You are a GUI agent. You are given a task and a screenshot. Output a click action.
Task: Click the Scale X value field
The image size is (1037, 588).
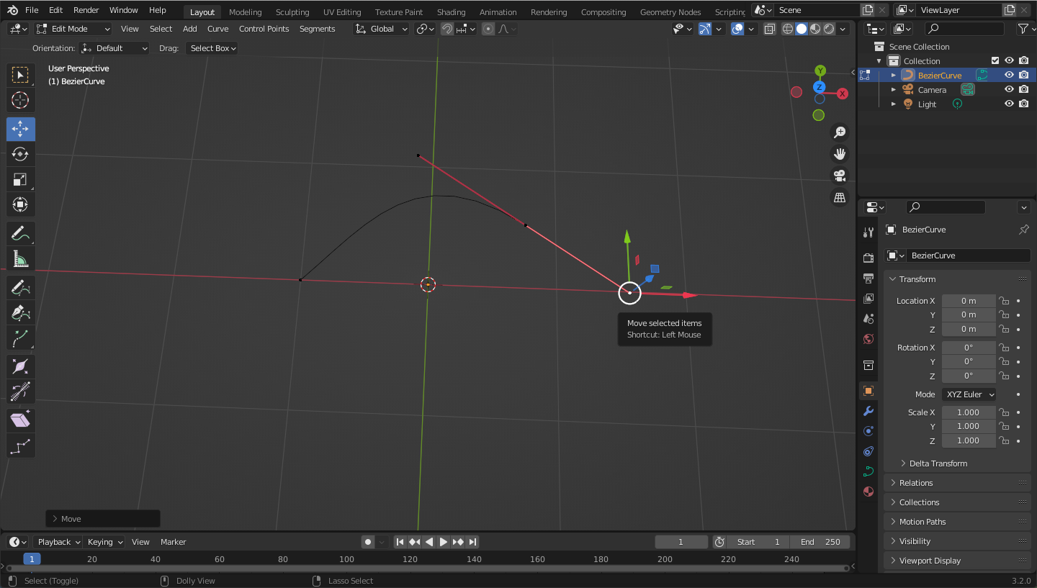coord(969,412)
